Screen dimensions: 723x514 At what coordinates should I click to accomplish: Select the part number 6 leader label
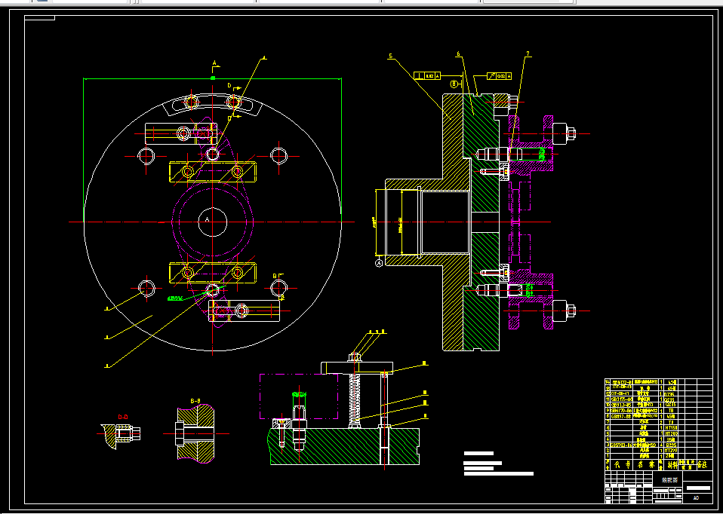(458, 54)
